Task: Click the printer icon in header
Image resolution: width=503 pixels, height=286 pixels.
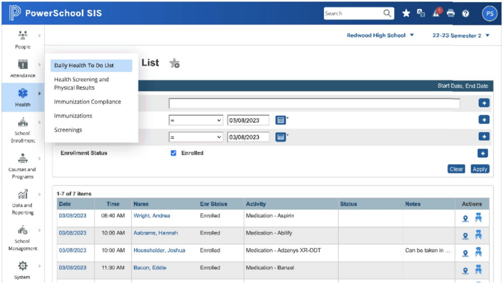Action: tap(451, 14)
